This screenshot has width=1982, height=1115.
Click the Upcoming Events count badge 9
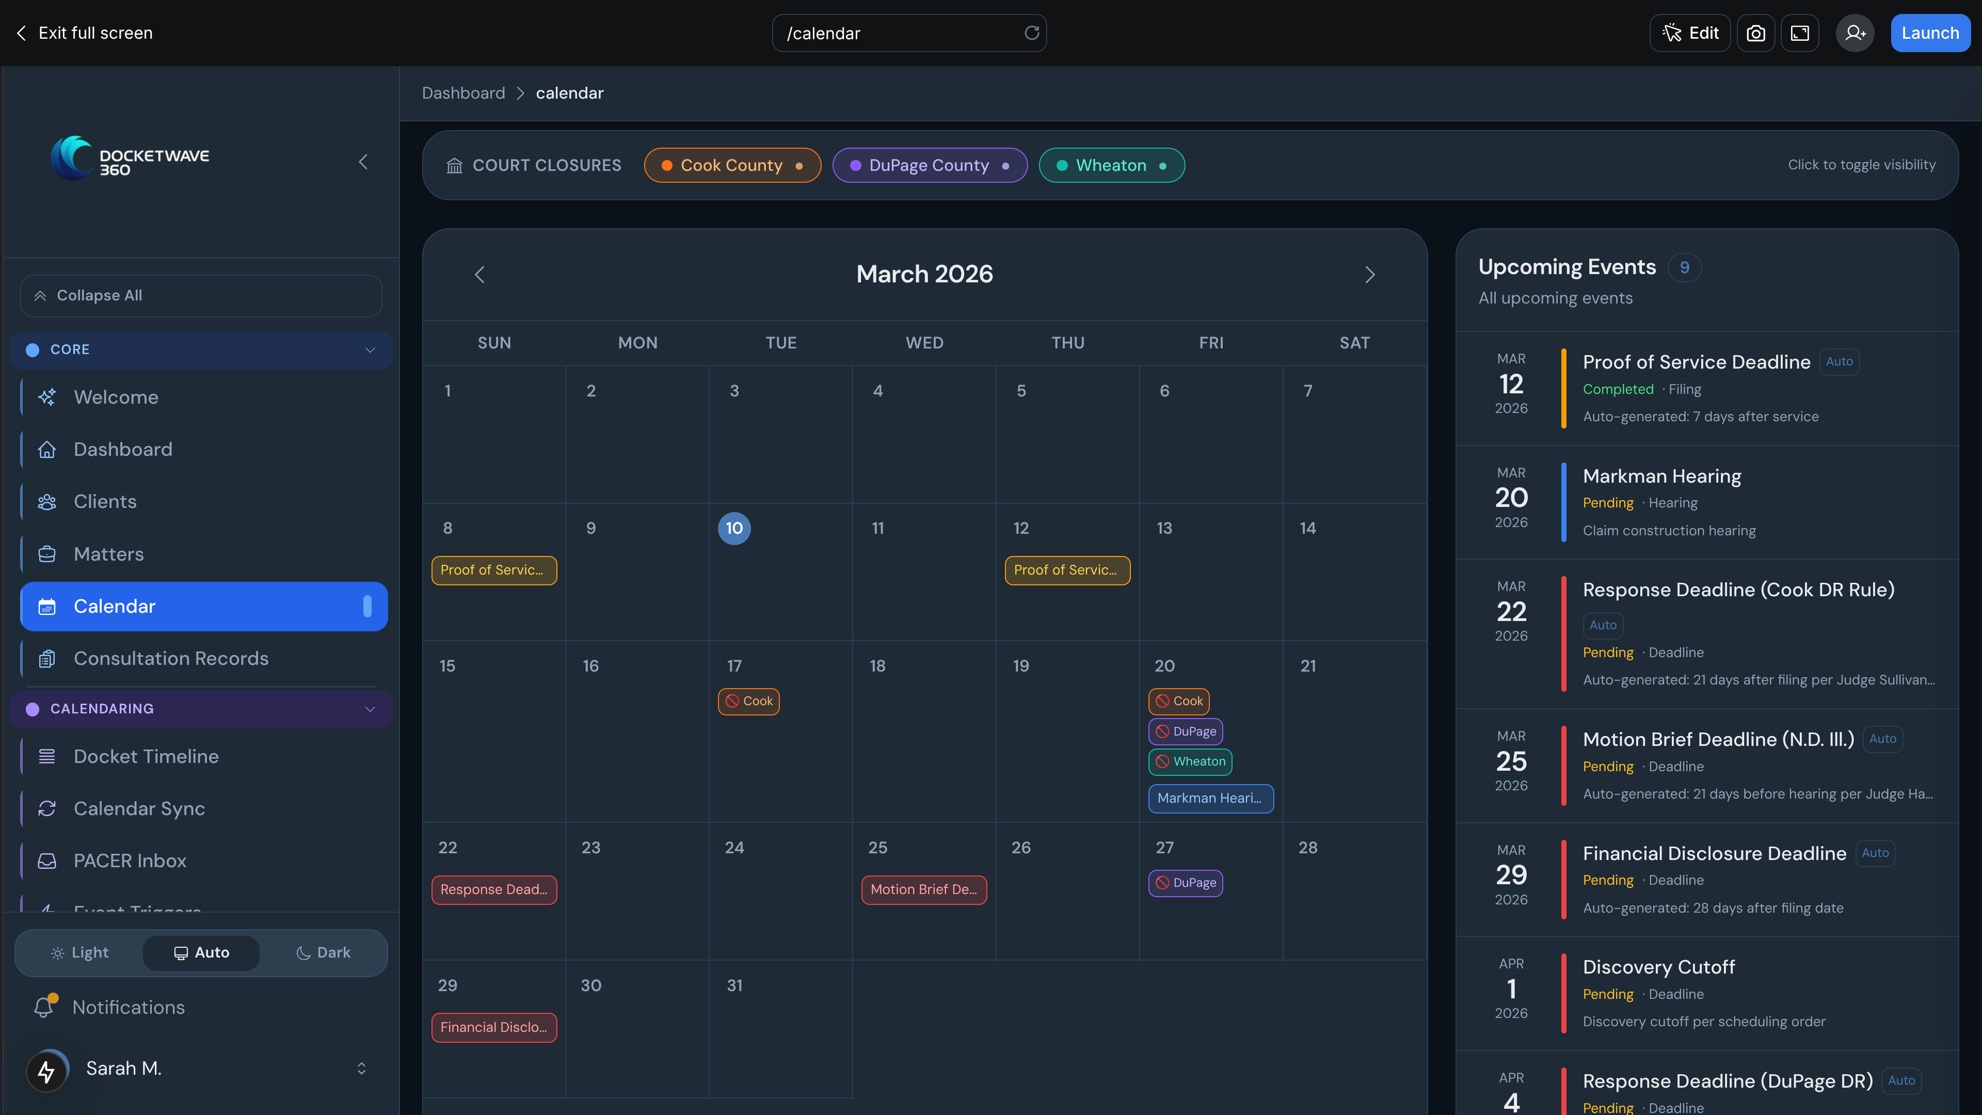click(x=1684, y=268)
